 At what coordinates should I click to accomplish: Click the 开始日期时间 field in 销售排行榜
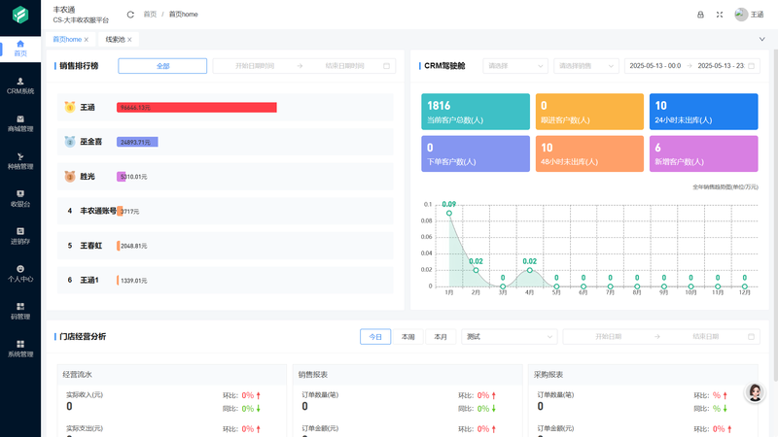(x=255, y=66)
